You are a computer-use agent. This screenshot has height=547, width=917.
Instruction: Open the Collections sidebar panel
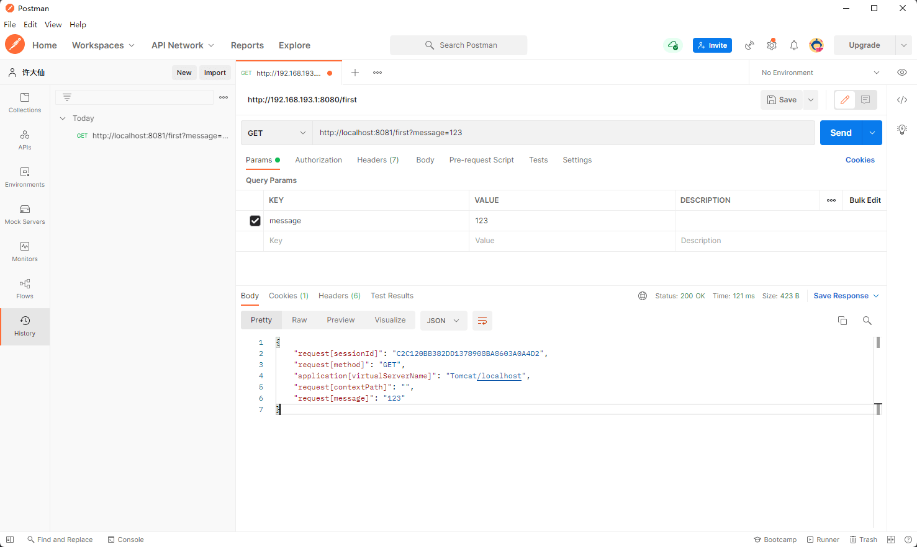tap(25, 103)
